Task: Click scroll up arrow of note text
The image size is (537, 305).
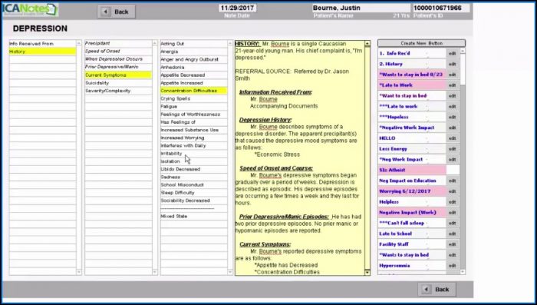Action: (367, 44)
